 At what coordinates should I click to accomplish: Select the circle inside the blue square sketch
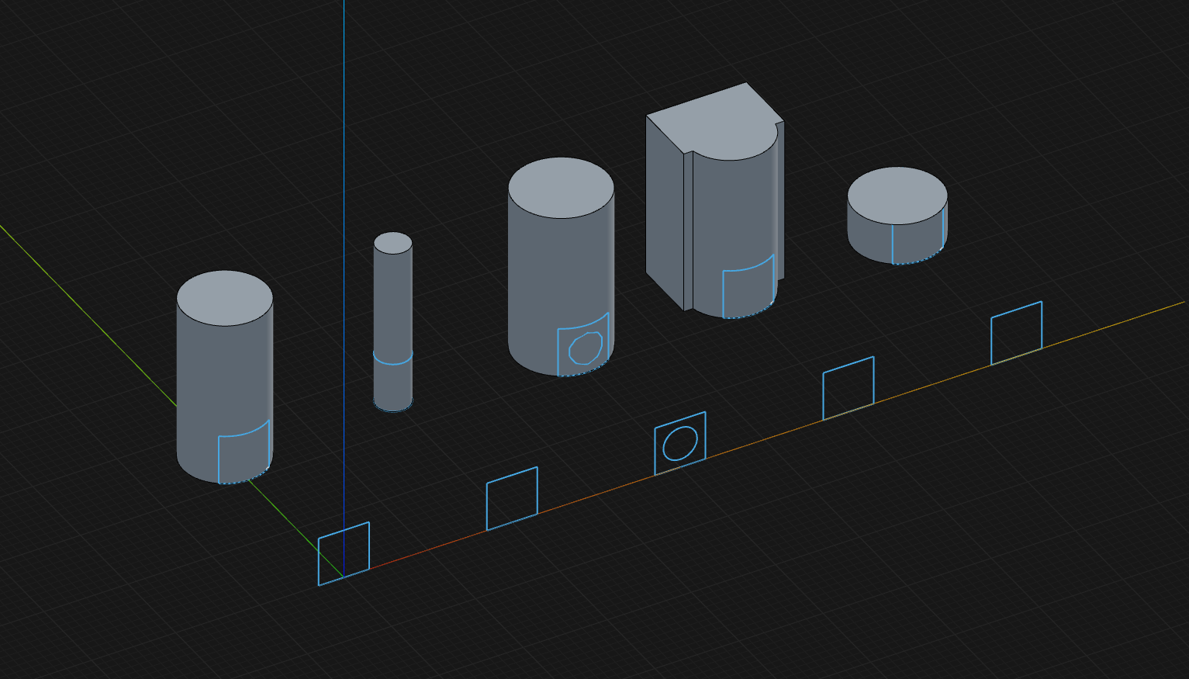(x=680, y=443)
